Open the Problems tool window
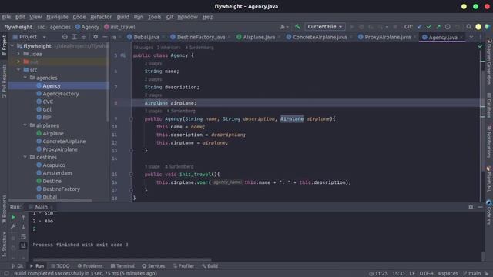The image size is (493, 277). tap(90, 266)
